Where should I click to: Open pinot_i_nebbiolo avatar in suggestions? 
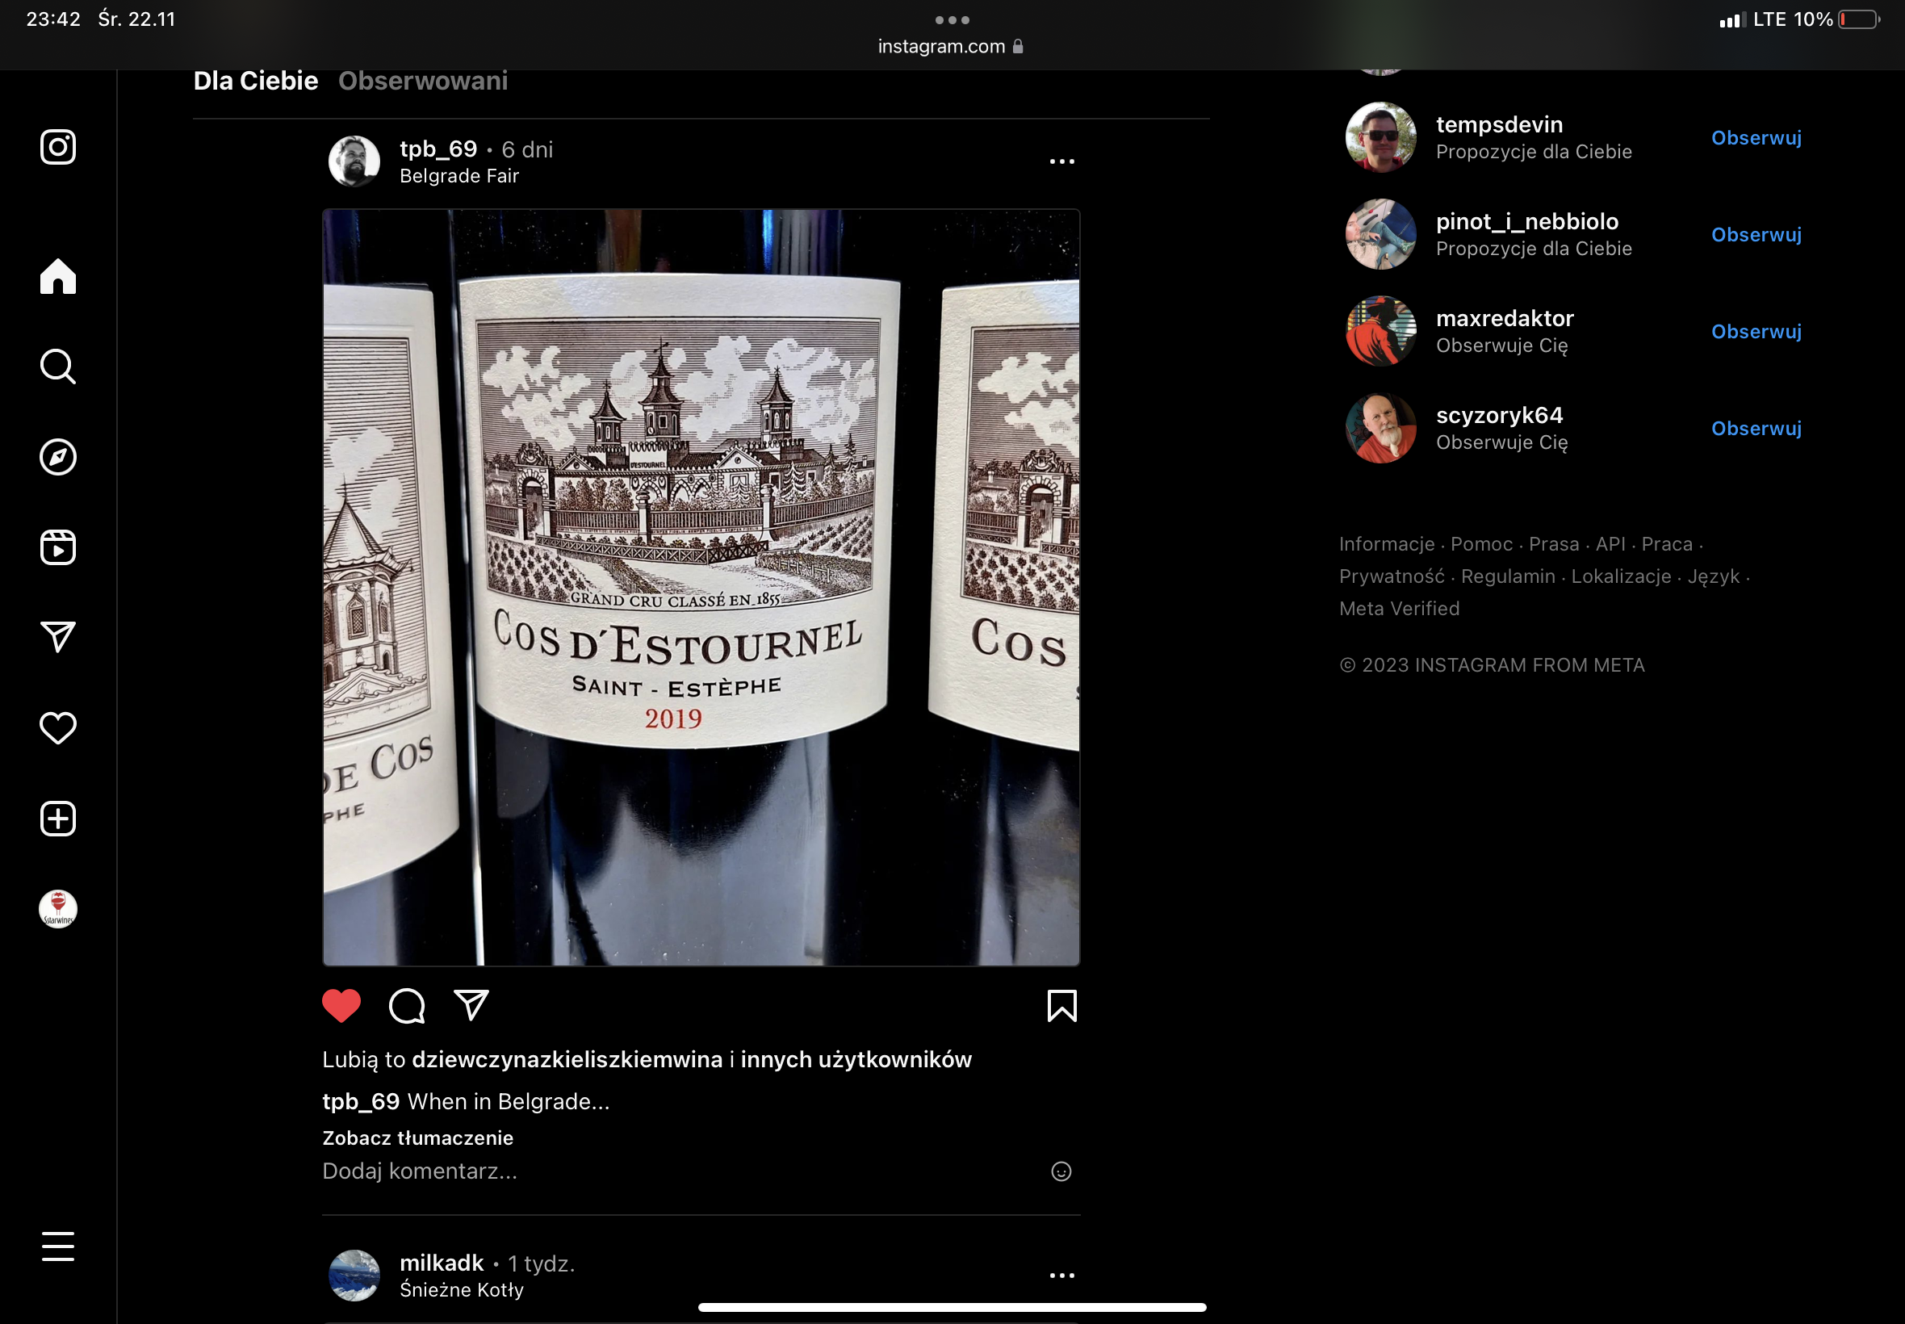pos(1380,234)
